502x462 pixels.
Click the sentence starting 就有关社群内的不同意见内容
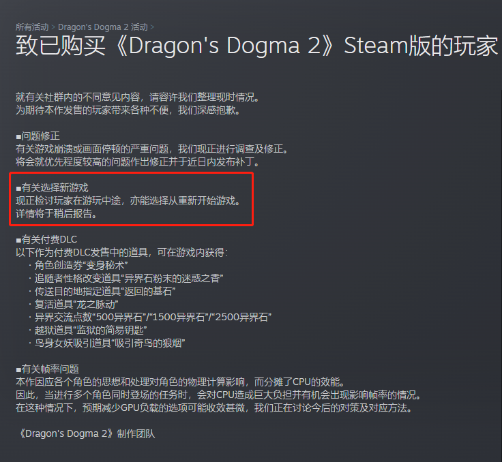[138, 97]
